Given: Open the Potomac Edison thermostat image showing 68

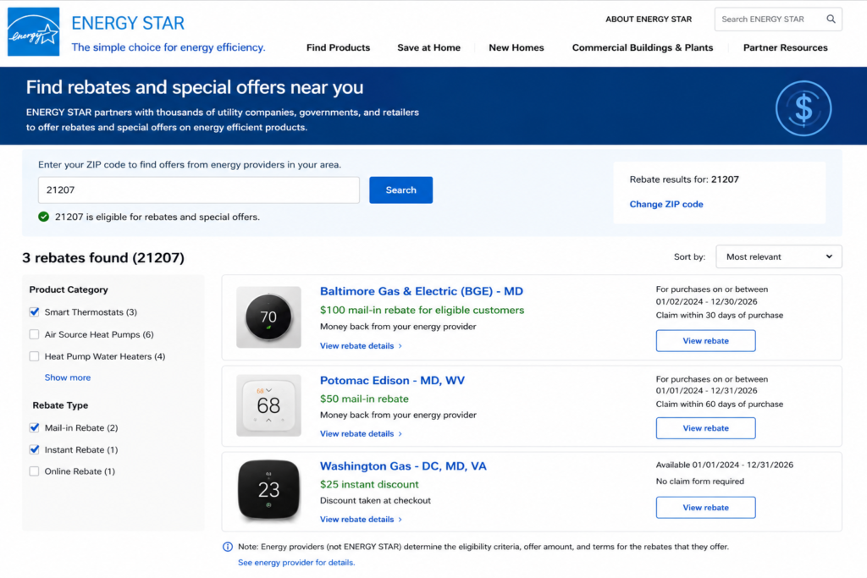Looking at the screenshot, I should (x=268, y=405).
